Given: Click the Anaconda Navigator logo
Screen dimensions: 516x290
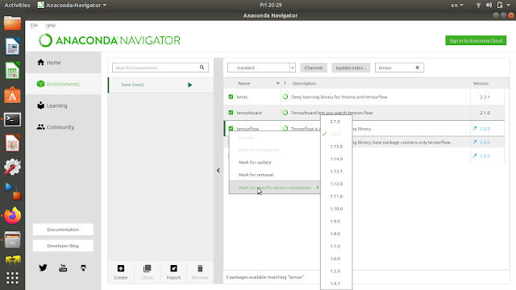Looking at the screenshot, I should 110,40.
